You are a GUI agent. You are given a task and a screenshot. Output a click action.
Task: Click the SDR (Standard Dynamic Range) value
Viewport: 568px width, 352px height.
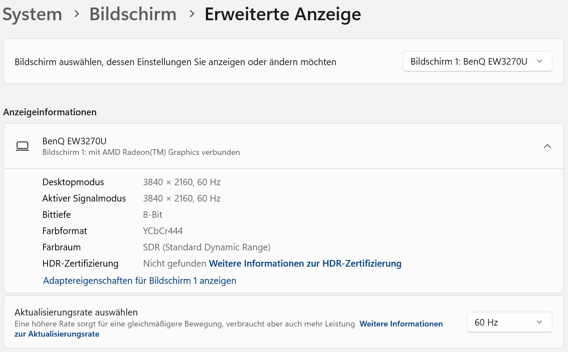(207, 247)
